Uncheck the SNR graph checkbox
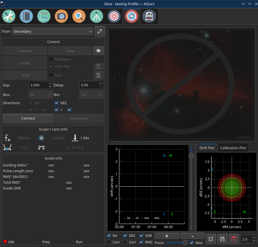258x247 pixels. point(141,235)
